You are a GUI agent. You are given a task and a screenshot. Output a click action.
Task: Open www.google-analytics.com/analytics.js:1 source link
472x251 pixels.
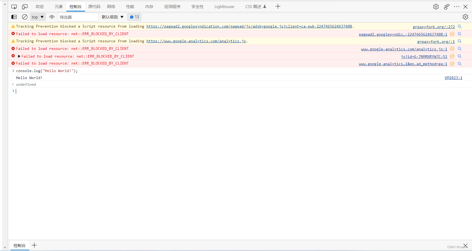(x=404, y=49)
